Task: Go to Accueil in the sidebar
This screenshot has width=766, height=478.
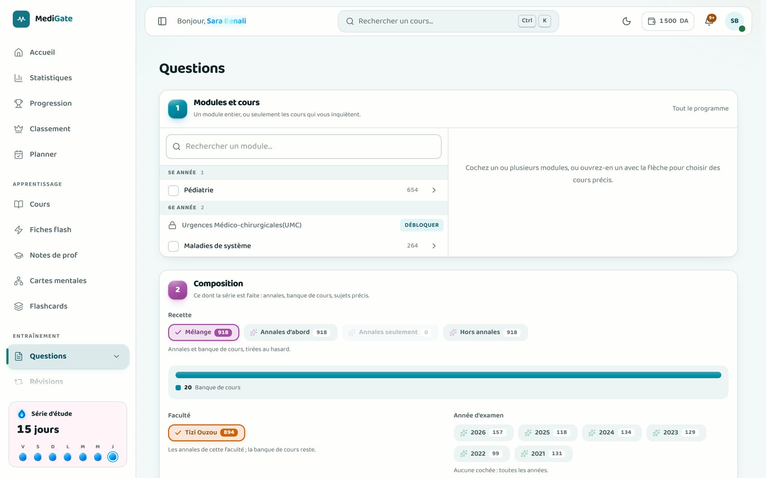Action: coord(68,52)
